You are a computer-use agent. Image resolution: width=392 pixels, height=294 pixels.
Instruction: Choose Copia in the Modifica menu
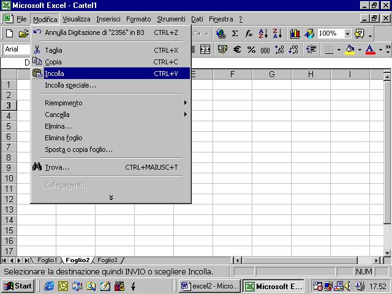(110, 62)
